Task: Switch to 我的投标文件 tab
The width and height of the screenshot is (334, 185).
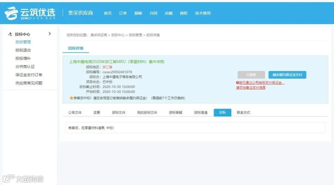Action: tap(147, 113)
